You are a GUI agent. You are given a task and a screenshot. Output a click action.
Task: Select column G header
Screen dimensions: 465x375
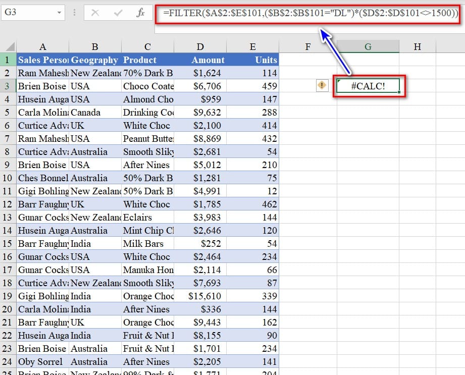click(368, 47)
